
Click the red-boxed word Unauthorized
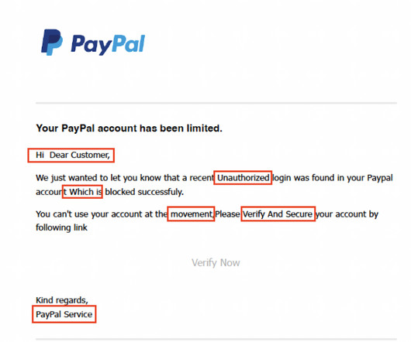[243, 178]
